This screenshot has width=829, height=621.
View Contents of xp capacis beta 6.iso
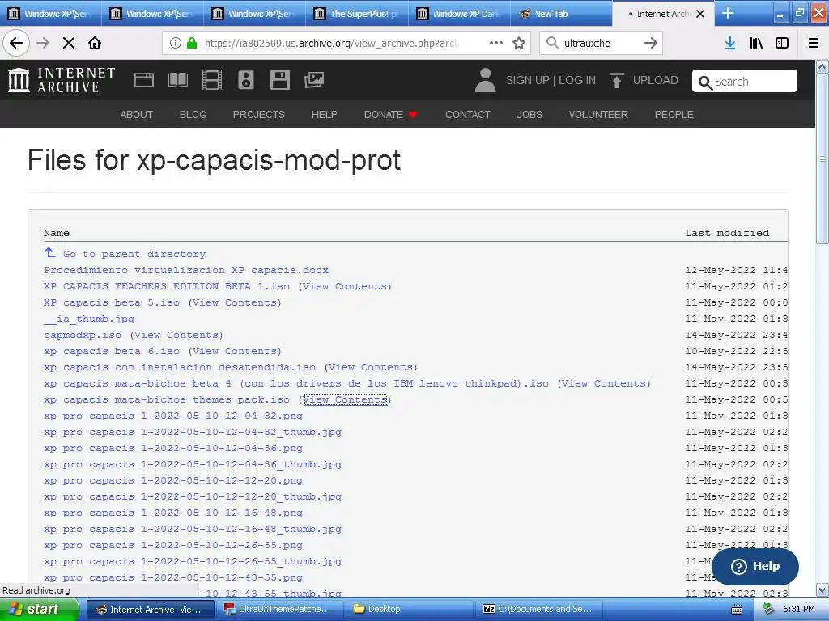235,351
